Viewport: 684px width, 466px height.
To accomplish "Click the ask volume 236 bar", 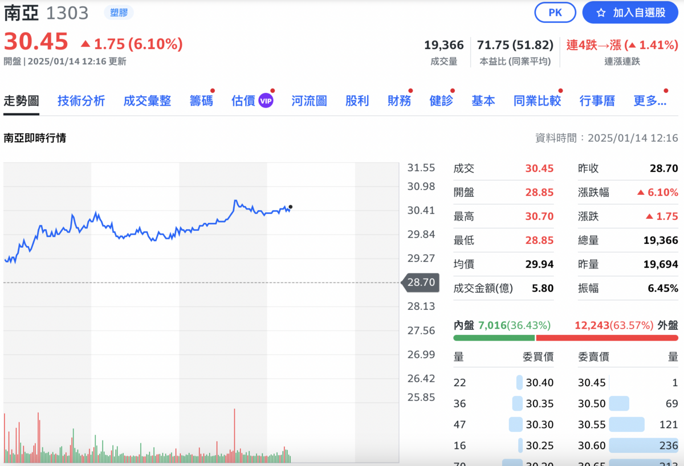I will click(x=644, y=445).
